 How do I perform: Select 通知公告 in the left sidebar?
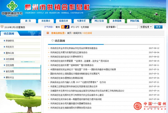(10, 53)
